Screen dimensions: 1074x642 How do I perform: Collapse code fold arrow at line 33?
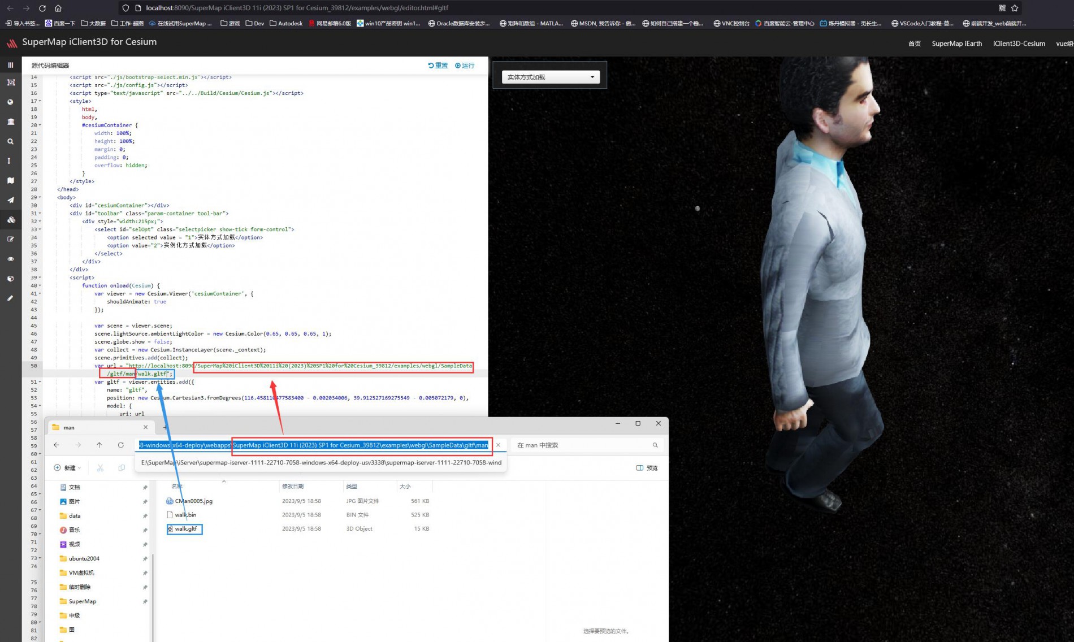pos(40,229)
